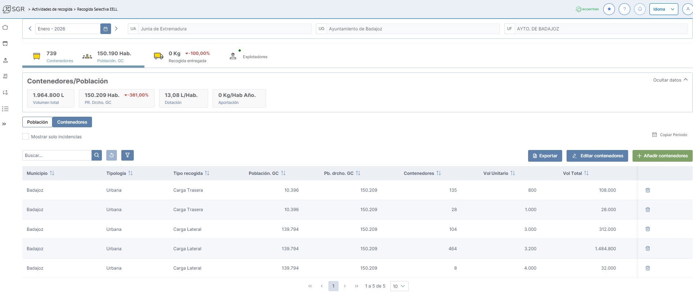Focus the Buscar search field
The width and height of the screenshot is (693, 304).
[x=57, y=155]
